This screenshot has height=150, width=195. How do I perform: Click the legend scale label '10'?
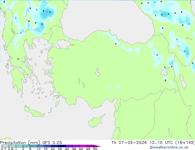[38, 149]
